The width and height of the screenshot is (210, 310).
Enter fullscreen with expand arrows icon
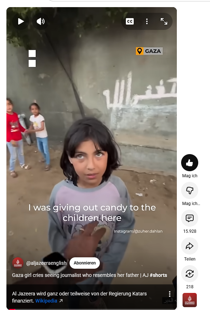pos(164,21)
